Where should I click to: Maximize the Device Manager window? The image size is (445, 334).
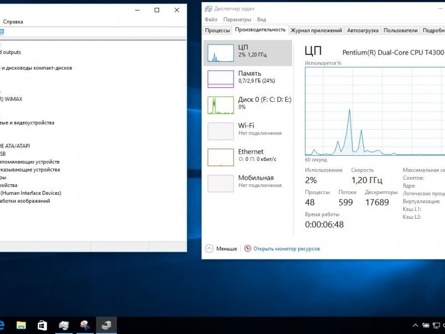(157, 10)
